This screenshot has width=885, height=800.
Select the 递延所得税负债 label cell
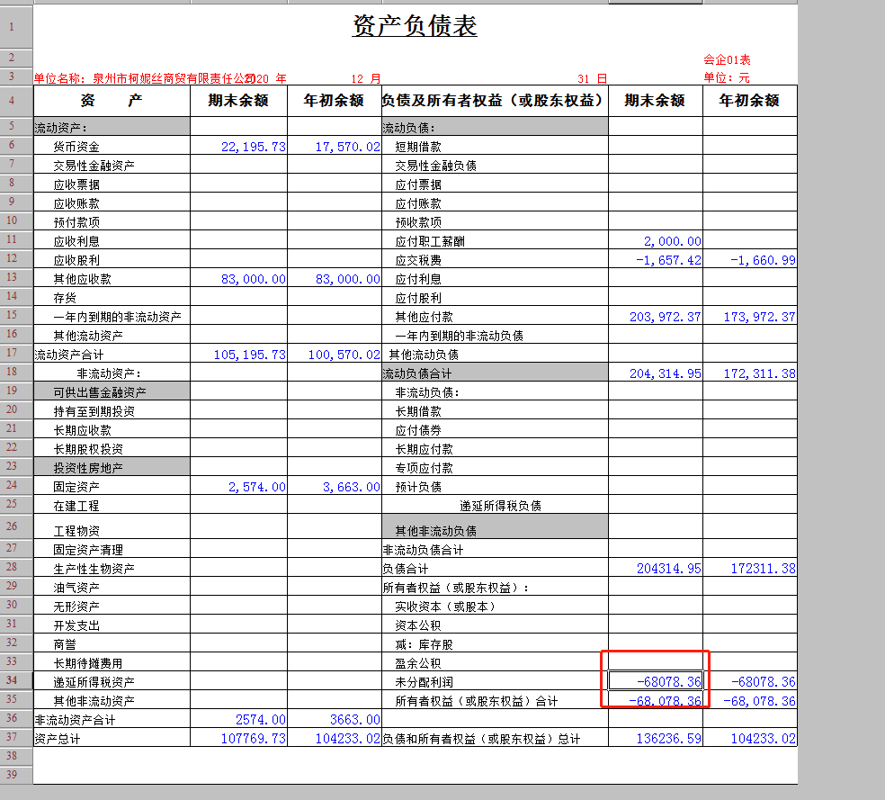point(495,505)
